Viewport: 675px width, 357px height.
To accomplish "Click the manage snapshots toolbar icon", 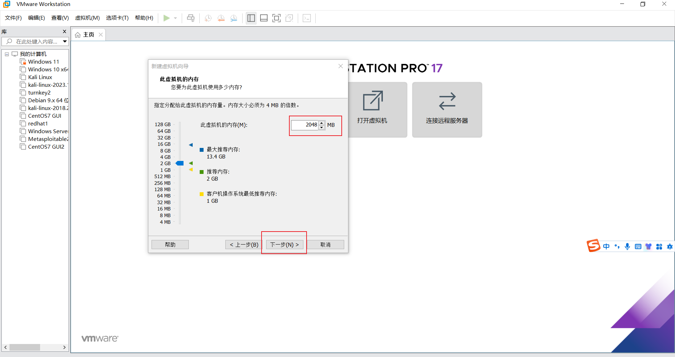I will (234, 18).
